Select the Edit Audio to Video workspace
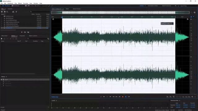198x111 pixels. click(x=153, y=6)
